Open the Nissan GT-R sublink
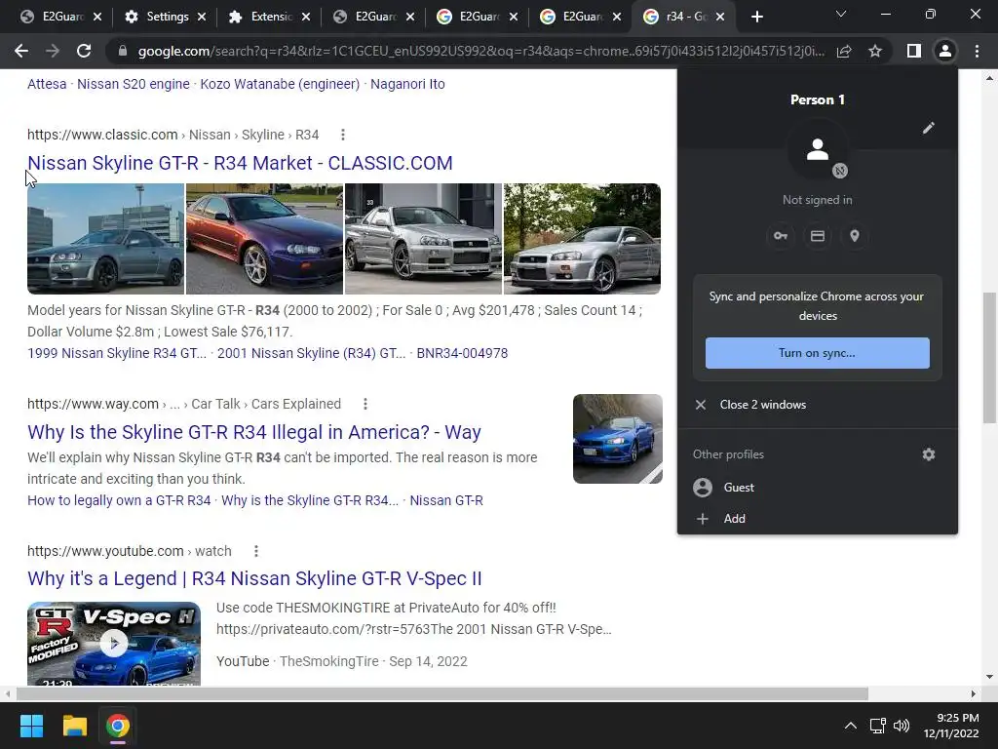This screenshot has width=998, height=749. pos(446,500)
